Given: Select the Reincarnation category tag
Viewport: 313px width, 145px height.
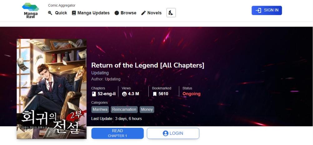Looking at the screenshot, I should tap(124, 110).
